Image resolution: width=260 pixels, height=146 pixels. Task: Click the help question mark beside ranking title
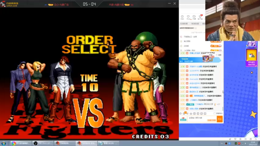[196, 28]
